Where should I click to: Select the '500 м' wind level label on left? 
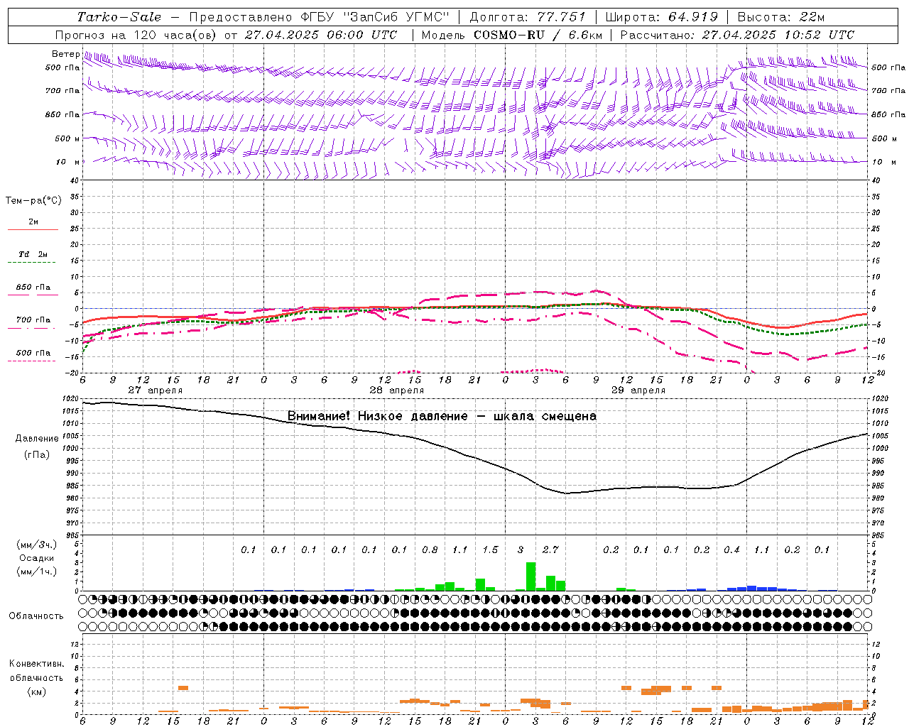[67, 138]
